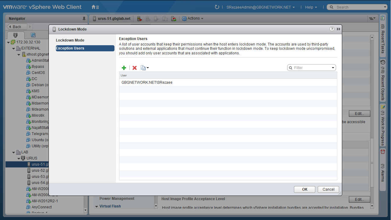Click the green add user icon
The width and height of the screenshot is (391, 220).
(124, 68)
